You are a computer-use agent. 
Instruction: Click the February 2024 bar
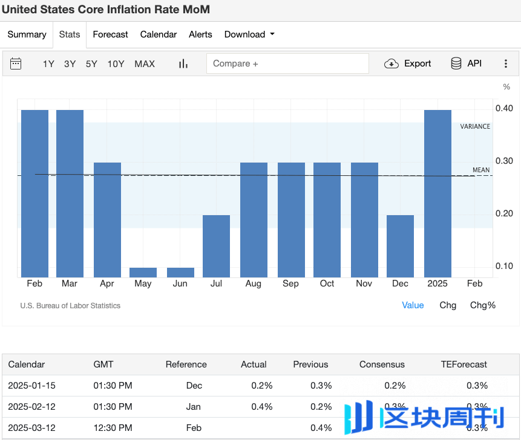pyautogui.click(x=34, y=193)
